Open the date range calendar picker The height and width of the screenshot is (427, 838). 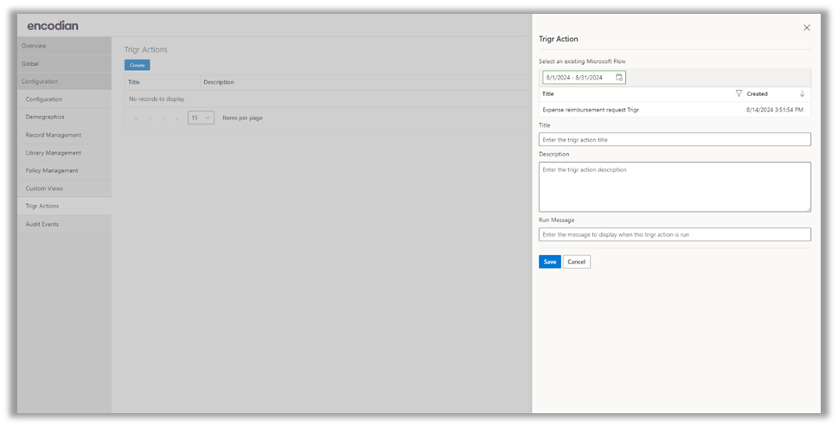click(618, 78)
